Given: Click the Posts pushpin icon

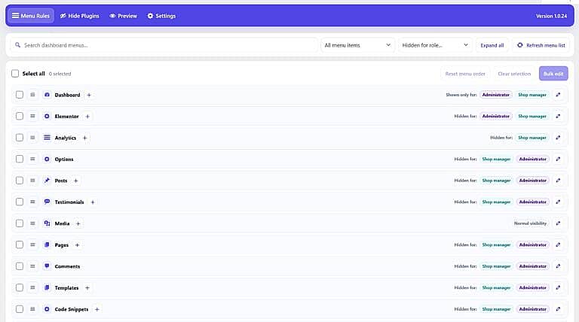Looking at the screenshot, I should (47, 180).
